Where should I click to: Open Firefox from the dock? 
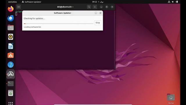coord(10,9)
